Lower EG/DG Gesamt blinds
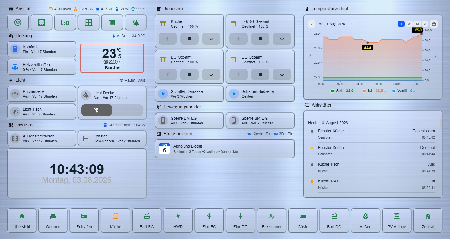Screen dimensions: 450x239 tap(282, 39)
